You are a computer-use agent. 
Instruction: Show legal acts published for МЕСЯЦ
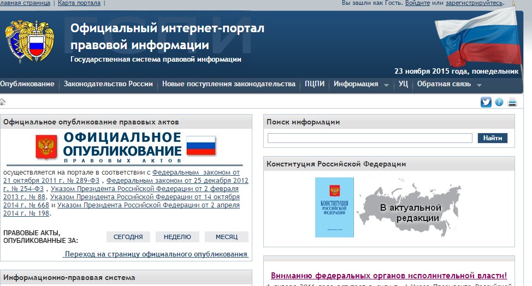point(227,237)
